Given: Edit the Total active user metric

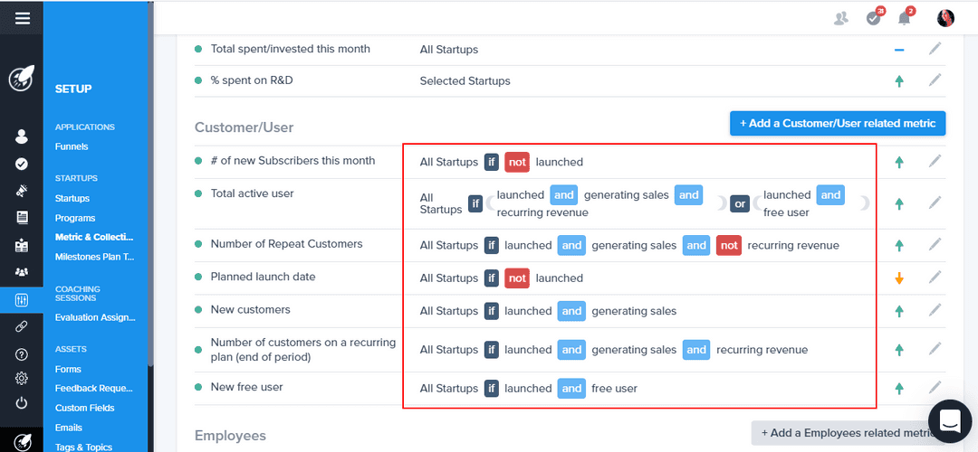Looking at the screenshot, I should (935, 203).
